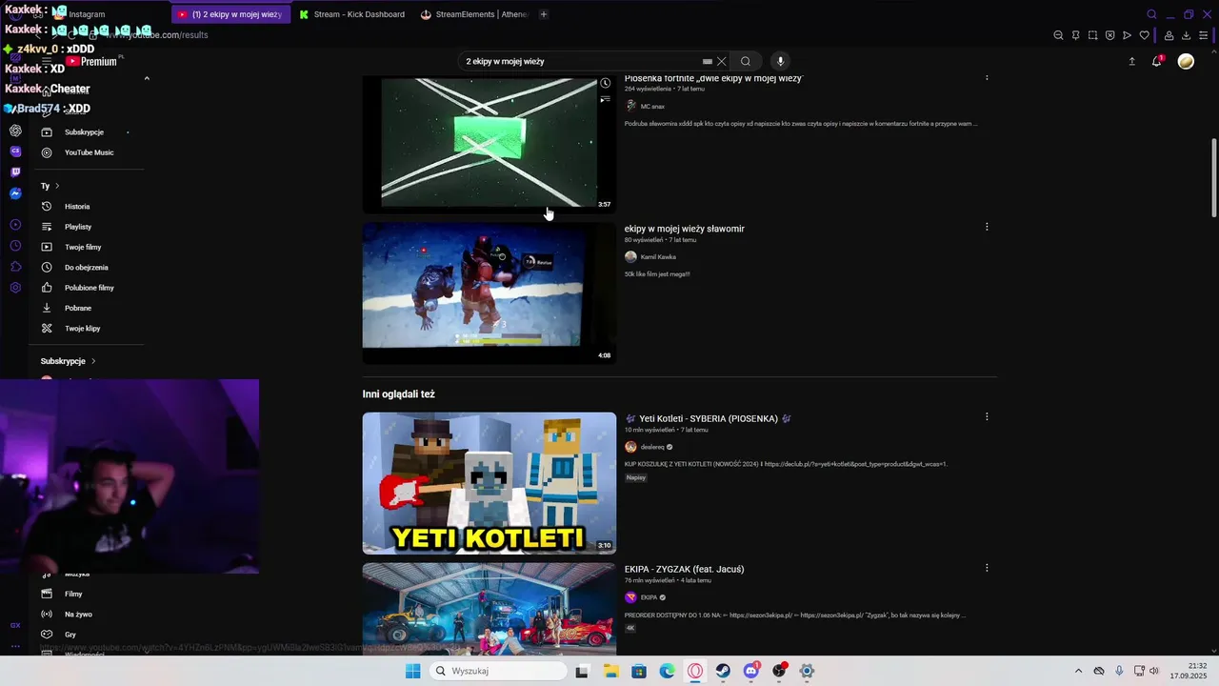The width and height of the screenshot is (1219, 686).
Task: Click the Opera ad blocker shield icon
Action: point(1109,35)
